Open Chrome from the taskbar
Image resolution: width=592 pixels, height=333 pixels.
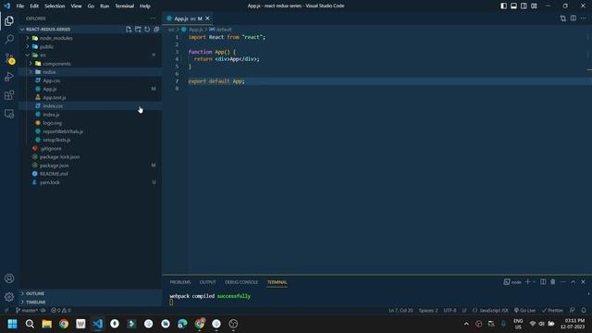(x=64, y=324)
